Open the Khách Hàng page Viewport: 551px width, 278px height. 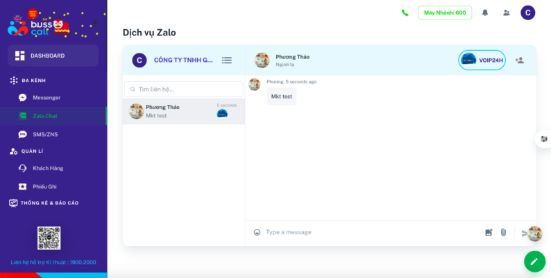tap(48, 168)
